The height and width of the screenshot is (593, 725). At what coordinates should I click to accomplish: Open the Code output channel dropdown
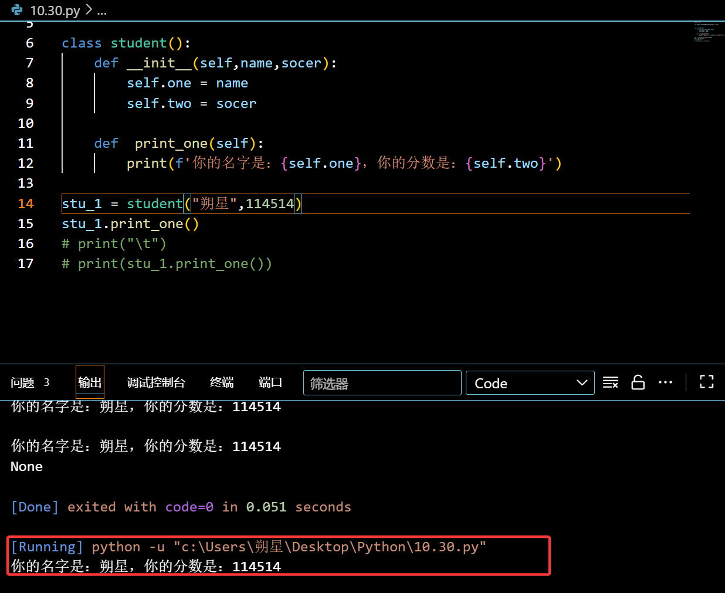(x=530, y=382)
